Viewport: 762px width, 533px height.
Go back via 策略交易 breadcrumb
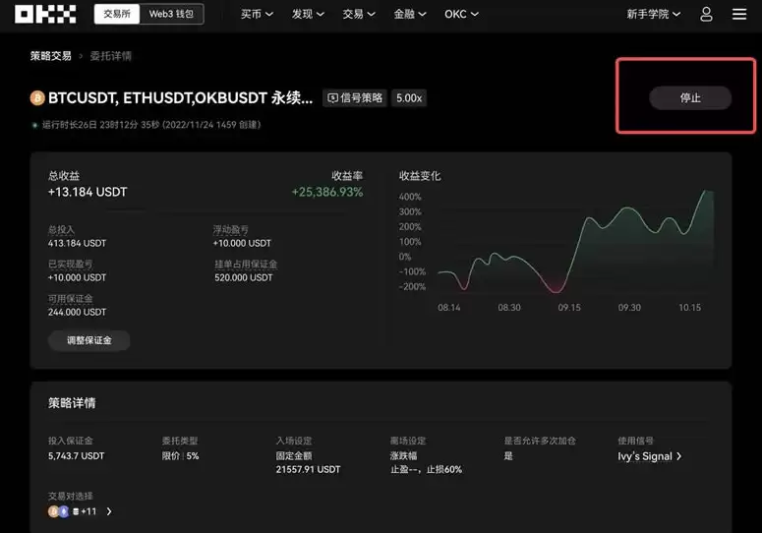pos(50,56)
